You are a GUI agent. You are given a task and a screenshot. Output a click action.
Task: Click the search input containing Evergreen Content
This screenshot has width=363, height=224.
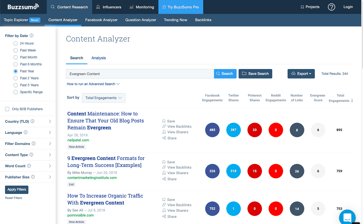pos(140,74)
